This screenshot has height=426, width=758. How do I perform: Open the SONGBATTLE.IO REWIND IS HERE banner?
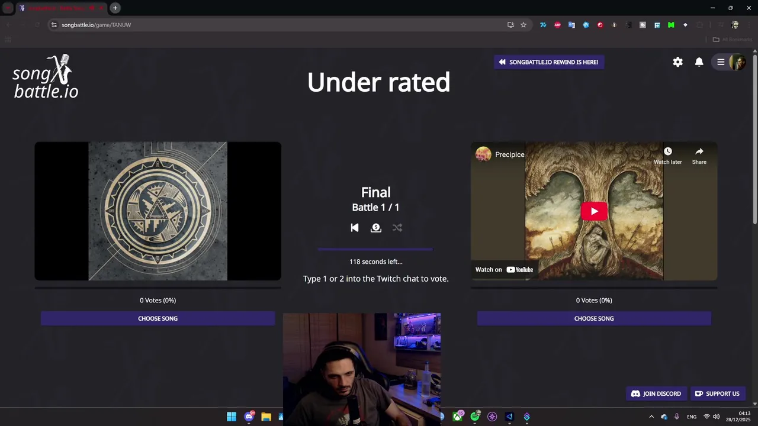pyautogui.click(x=549, y=62)
